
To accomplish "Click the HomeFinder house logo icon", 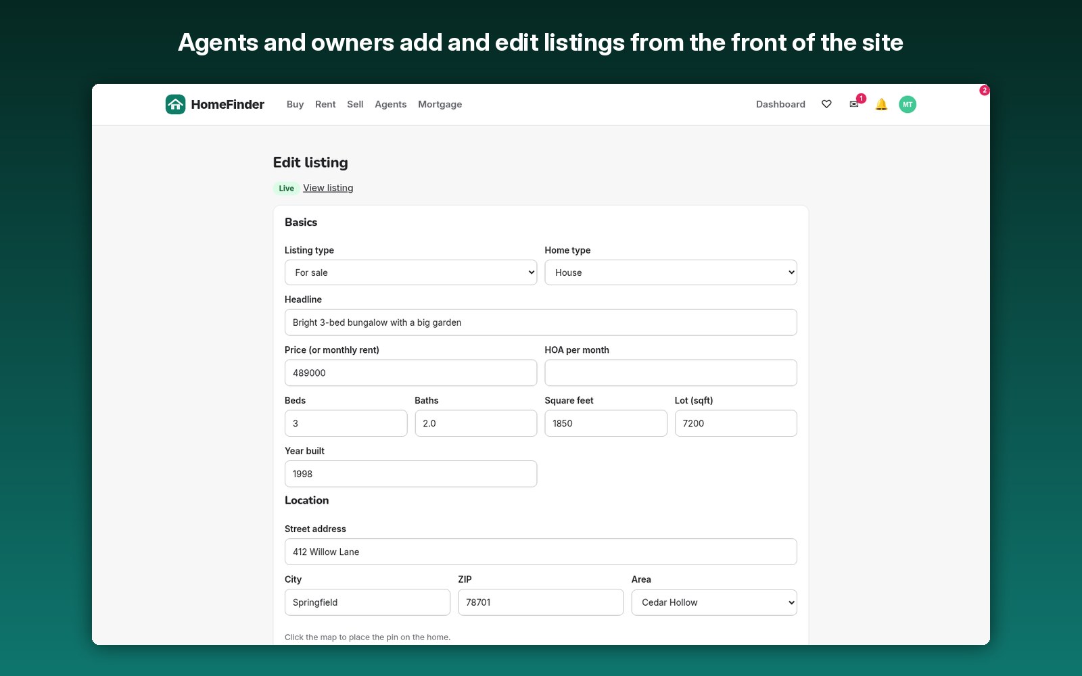I will (175, 104).
